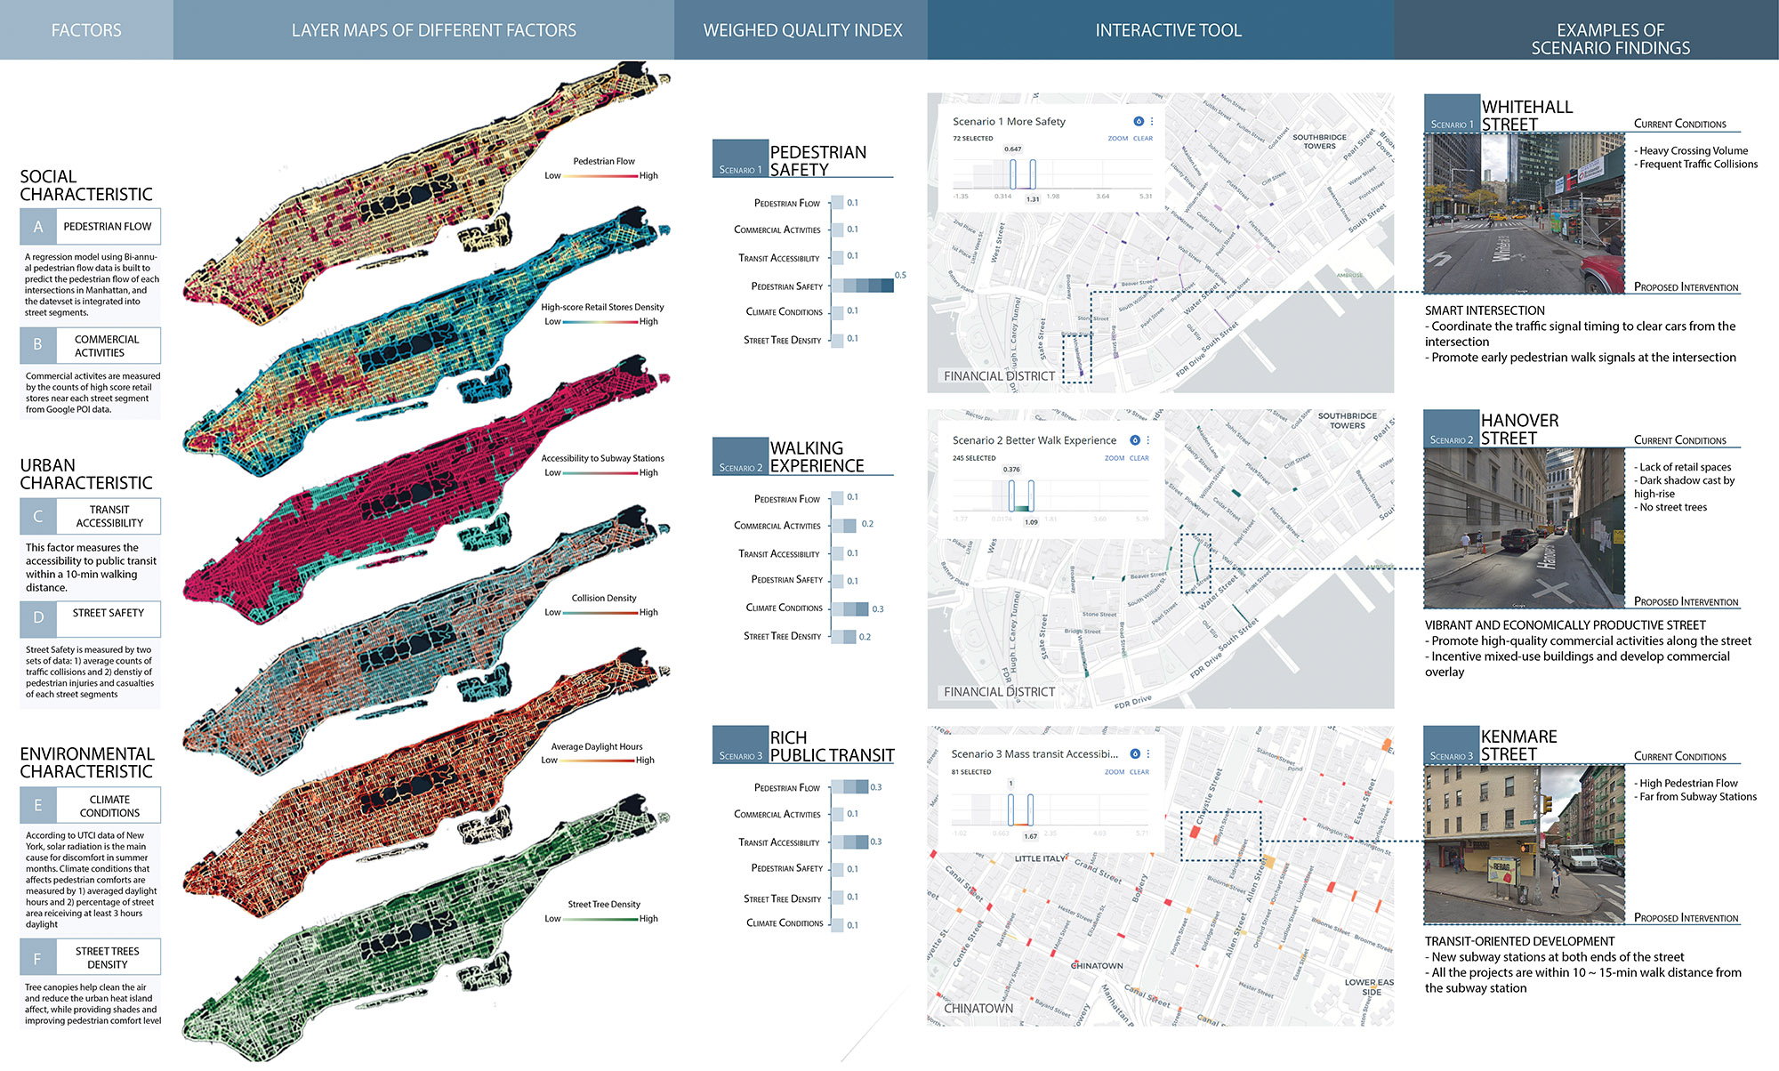The height and width of the screenshot is (1071, 1779).
Task: Select the Commercial Activities 'B' factor icon
Action: (36, 345)
